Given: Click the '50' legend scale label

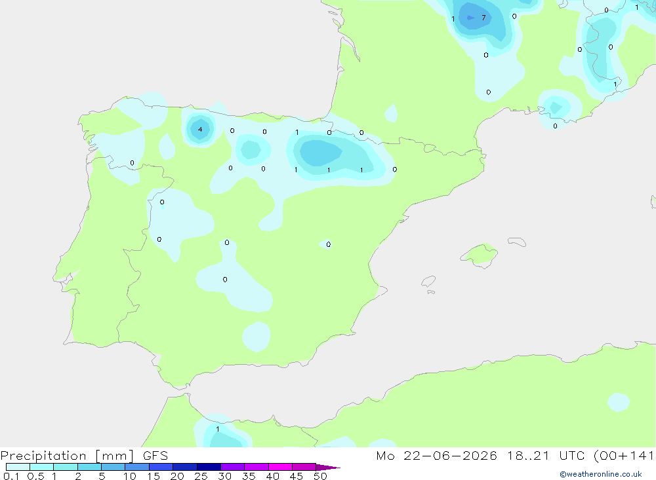Looking at the screenshot, I should pos(320,476).
